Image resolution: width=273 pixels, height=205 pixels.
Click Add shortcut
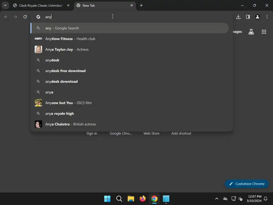(181, 133)
